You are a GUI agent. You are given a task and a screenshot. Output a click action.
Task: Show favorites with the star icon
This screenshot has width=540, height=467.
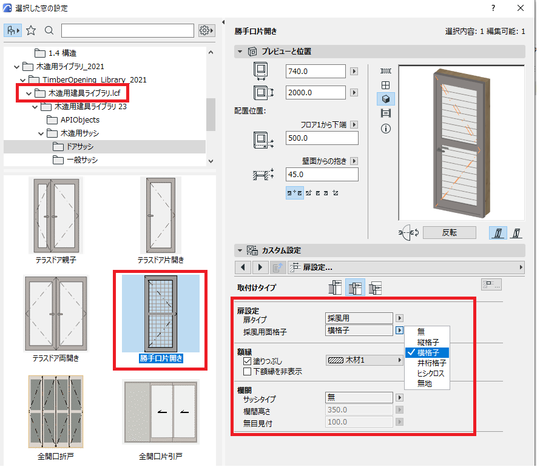coord(31,31)
